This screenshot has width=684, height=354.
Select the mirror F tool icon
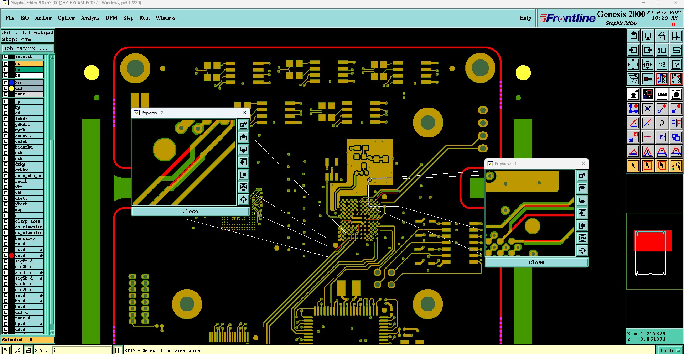pyautogui.click(x=676, y=123)
